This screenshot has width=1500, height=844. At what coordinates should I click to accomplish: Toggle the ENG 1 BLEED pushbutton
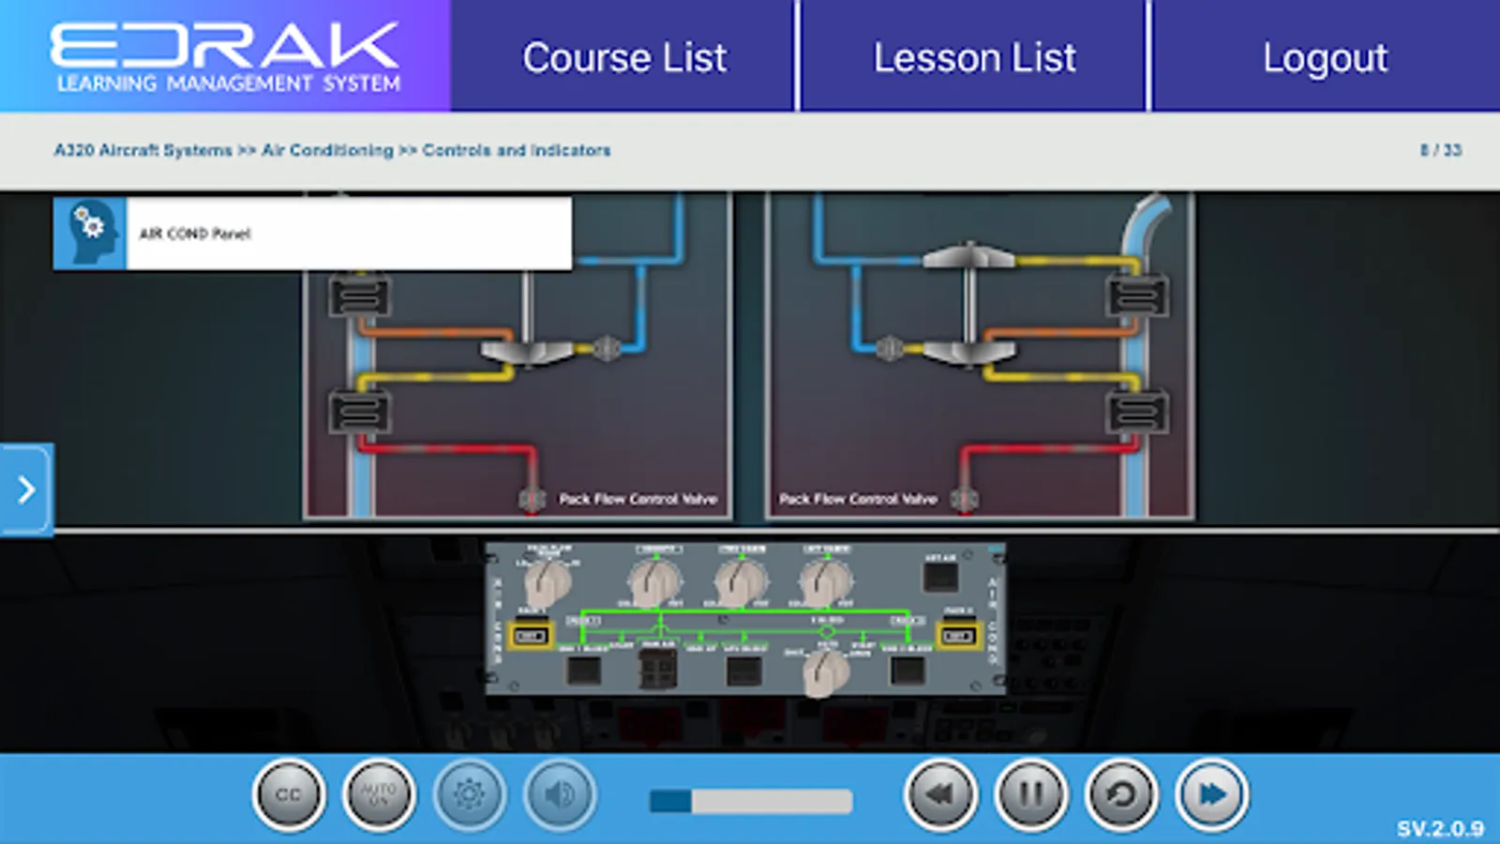(583, 671)
